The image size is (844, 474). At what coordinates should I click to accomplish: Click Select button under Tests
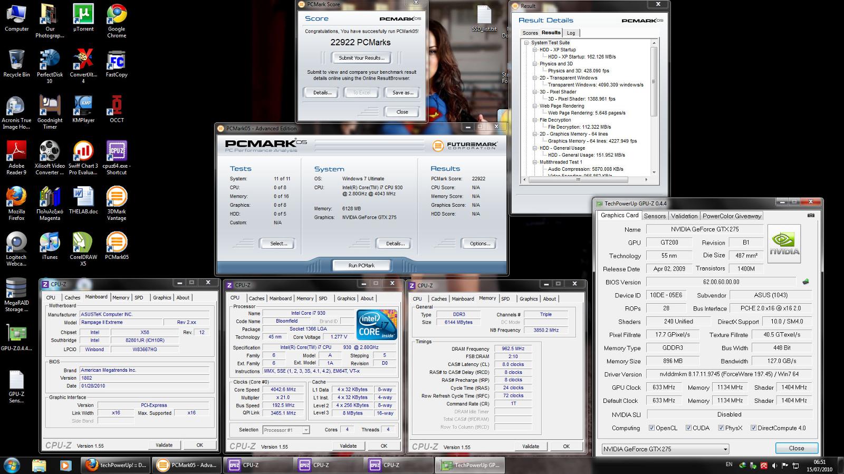[279, 244]
